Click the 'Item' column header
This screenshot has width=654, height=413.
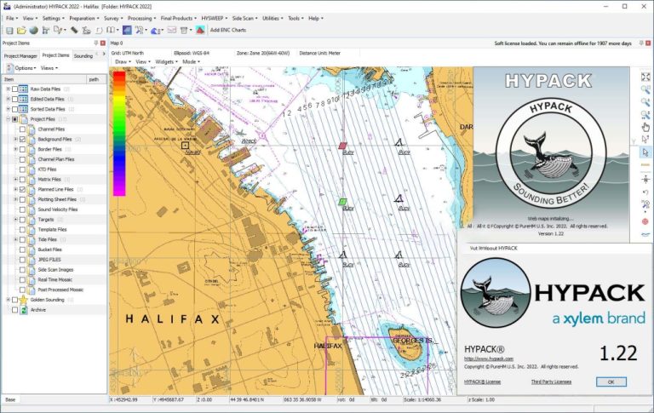(x=43, y=79)
